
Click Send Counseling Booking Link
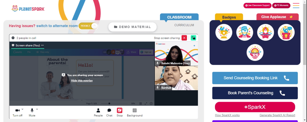255,78
